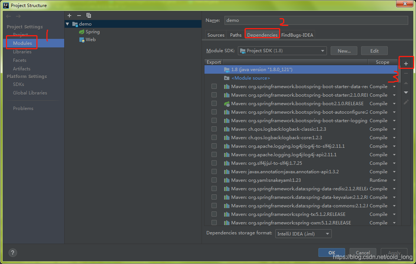This screenshot has width=416, height=264.
Task: Open Dependencies storage format dropdown
Action: tap(304, 234)
